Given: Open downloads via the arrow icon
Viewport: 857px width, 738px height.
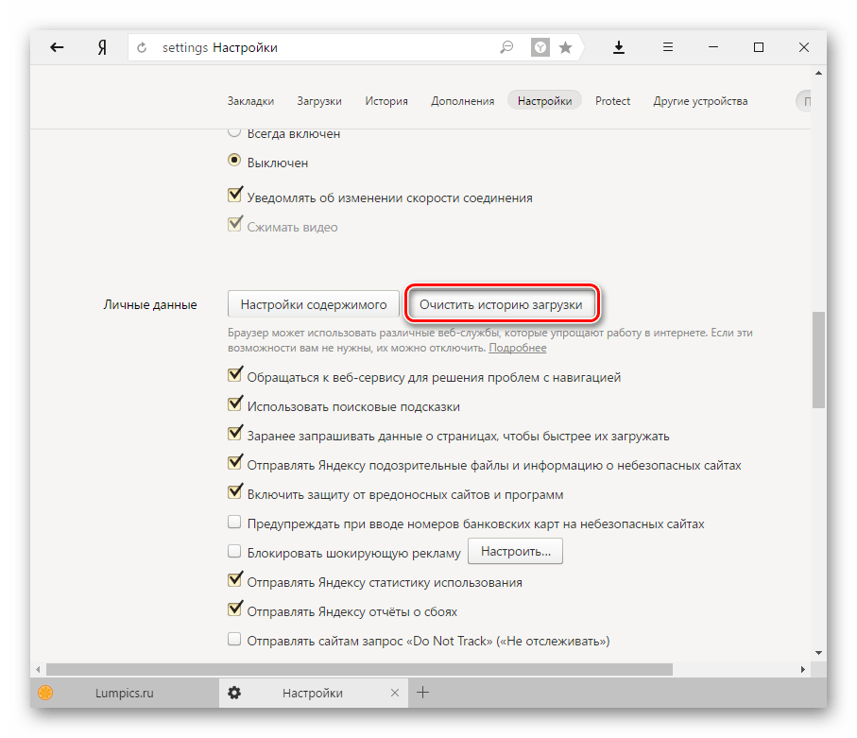Looking at the screenshot, I should tap(619, 47).
